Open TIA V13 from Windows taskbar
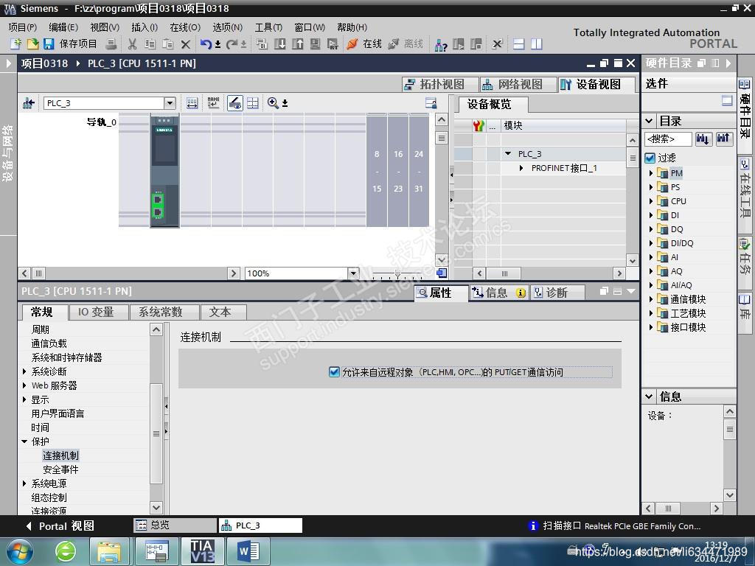Viewport: 755px width, 566px height. pyautogui.click(x=202, y=551)
